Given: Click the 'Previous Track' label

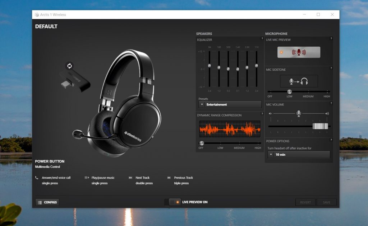Looking at the screenshot, I should [x=184, y=178].
